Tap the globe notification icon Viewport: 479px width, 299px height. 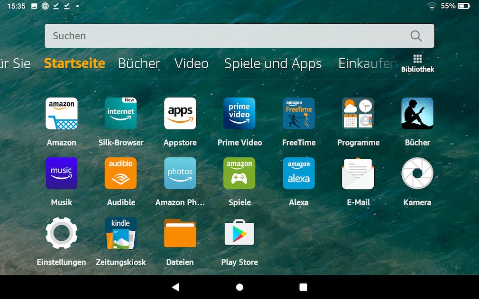click(x=45, y=6)
